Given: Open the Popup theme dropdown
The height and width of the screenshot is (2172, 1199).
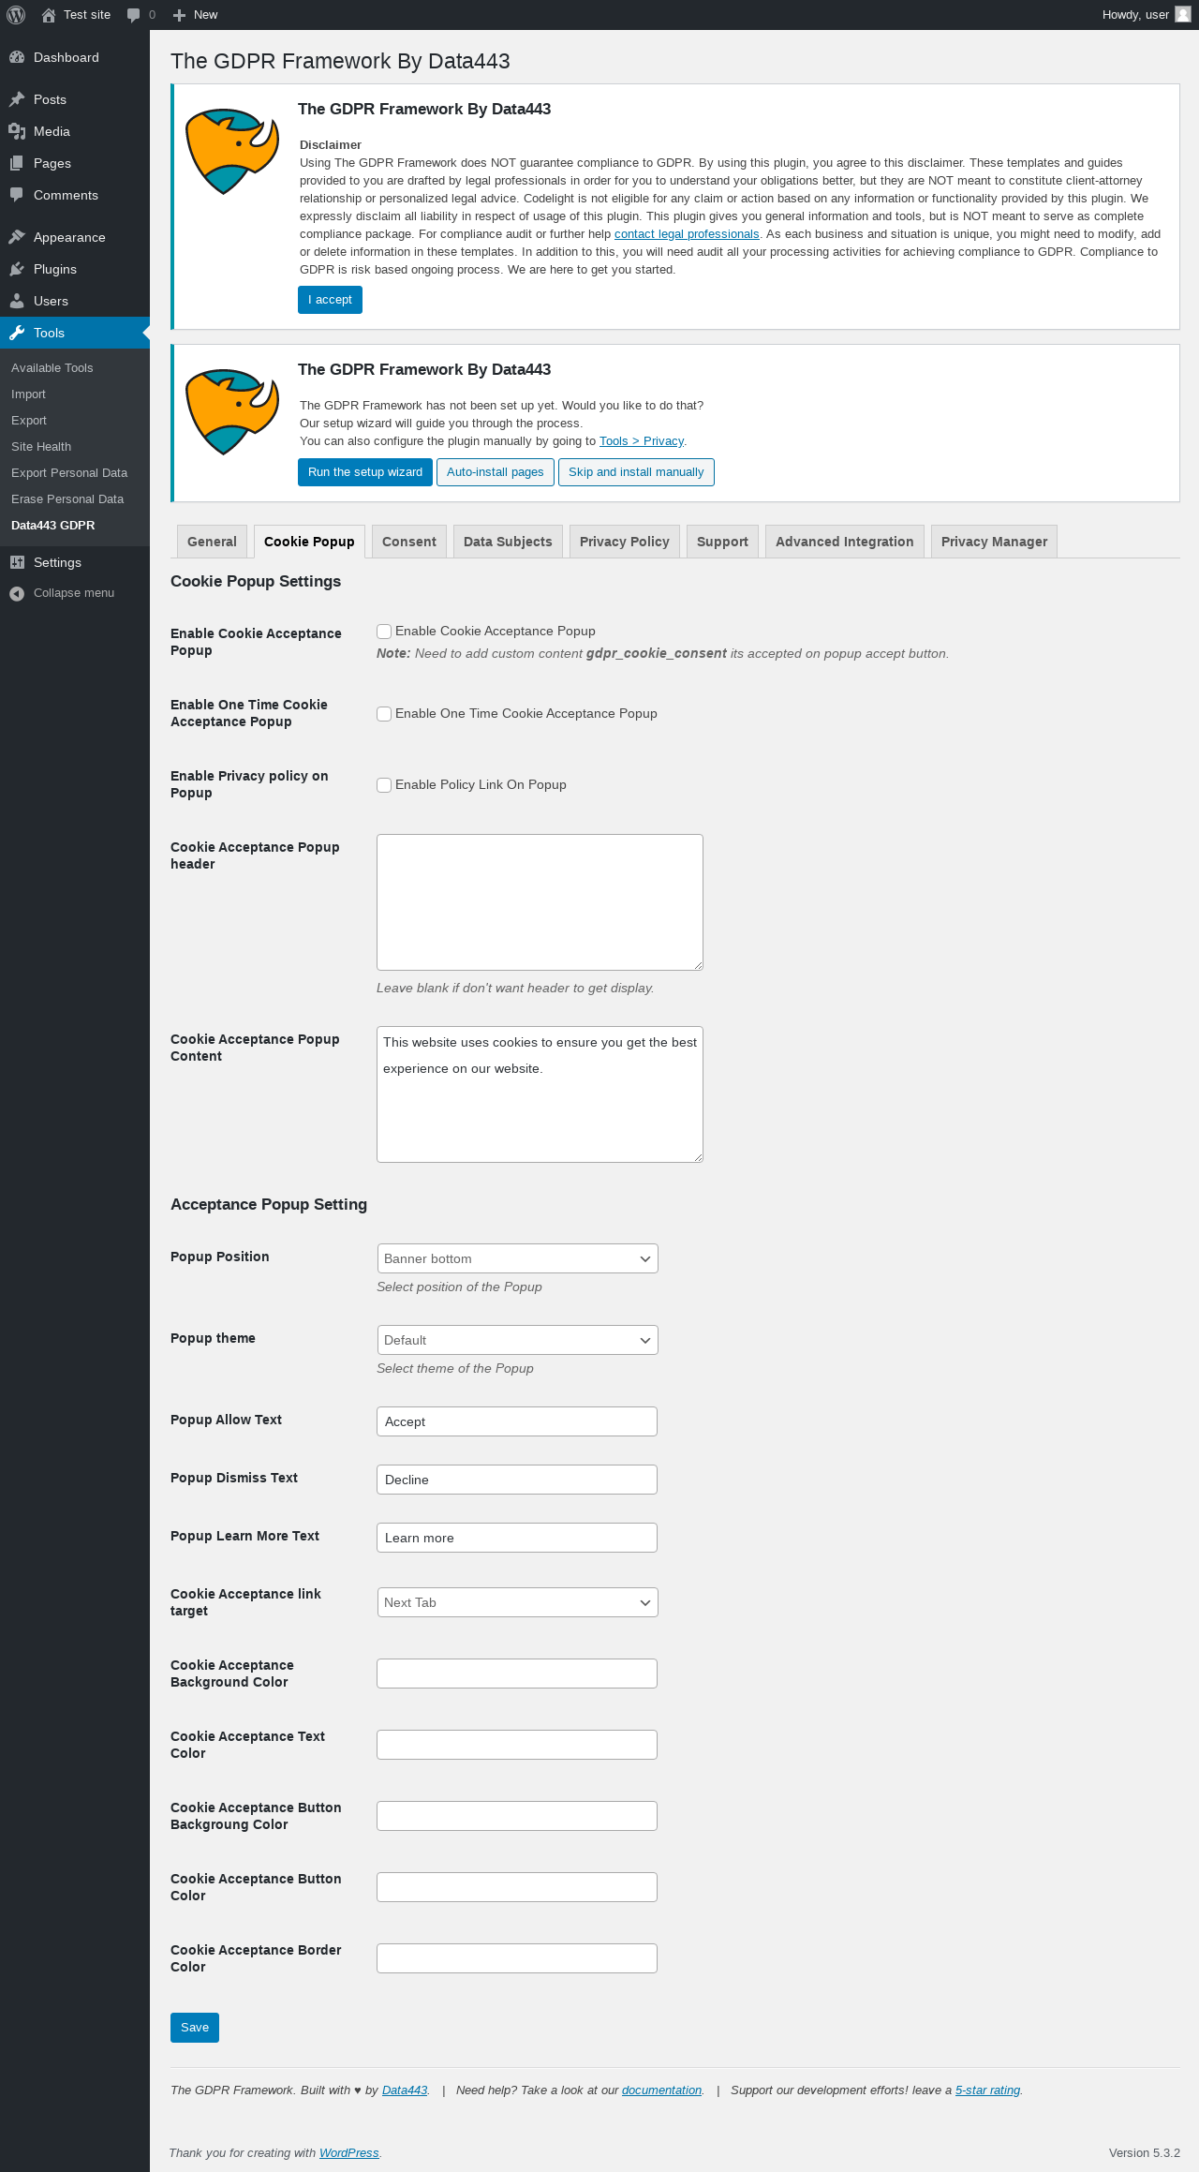Looking at the screenshot, I should pyautogui.click(x=517, y=1340).
